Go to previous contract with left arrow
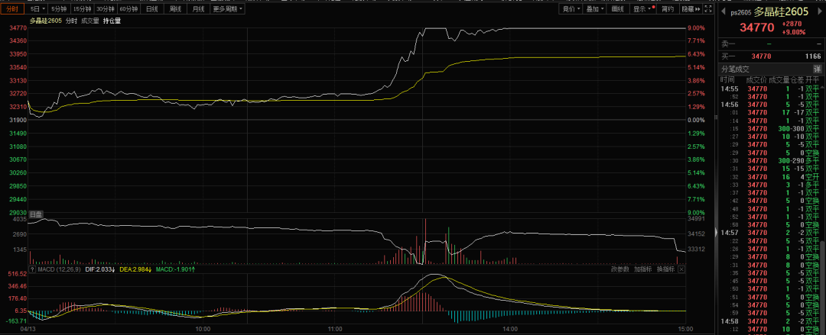The image size is (826, 335). pyautogui.click(x=724, y=11)
